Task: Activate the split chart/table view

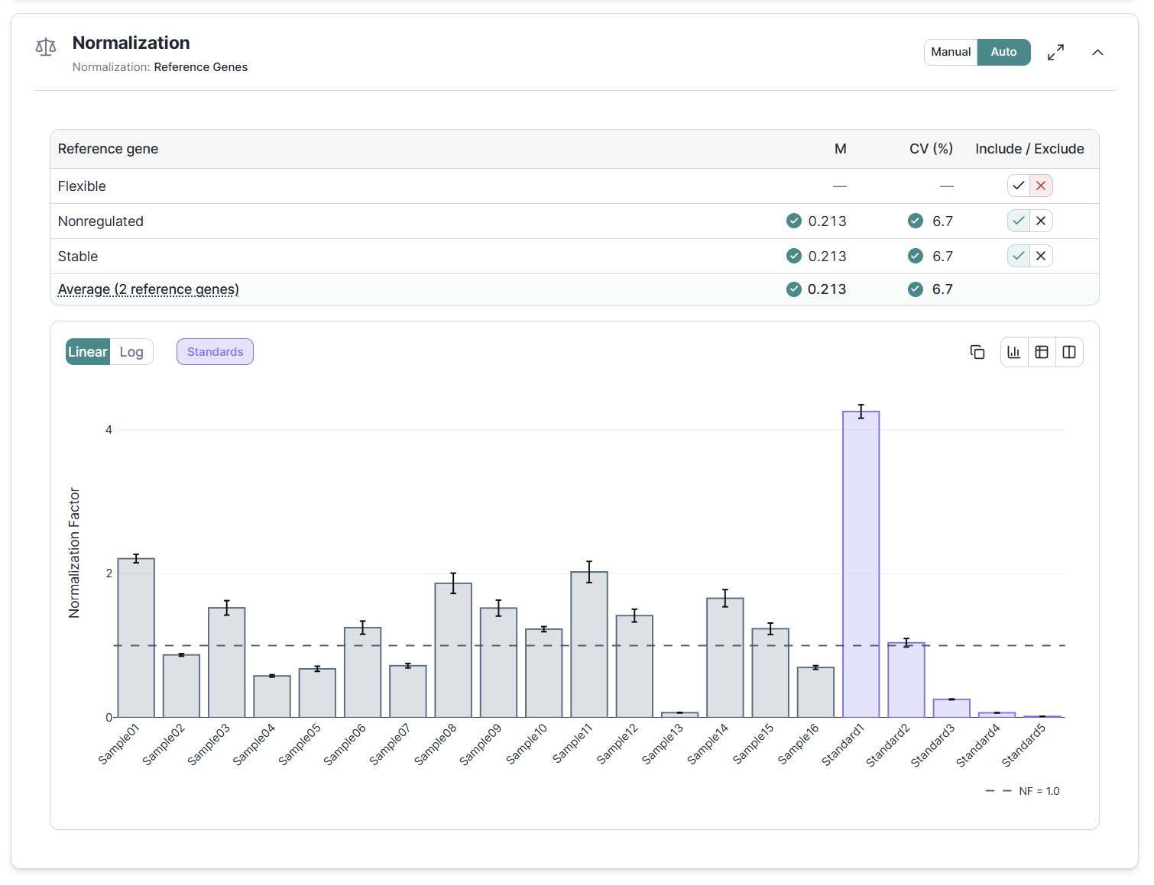Action: (1069, 351)
